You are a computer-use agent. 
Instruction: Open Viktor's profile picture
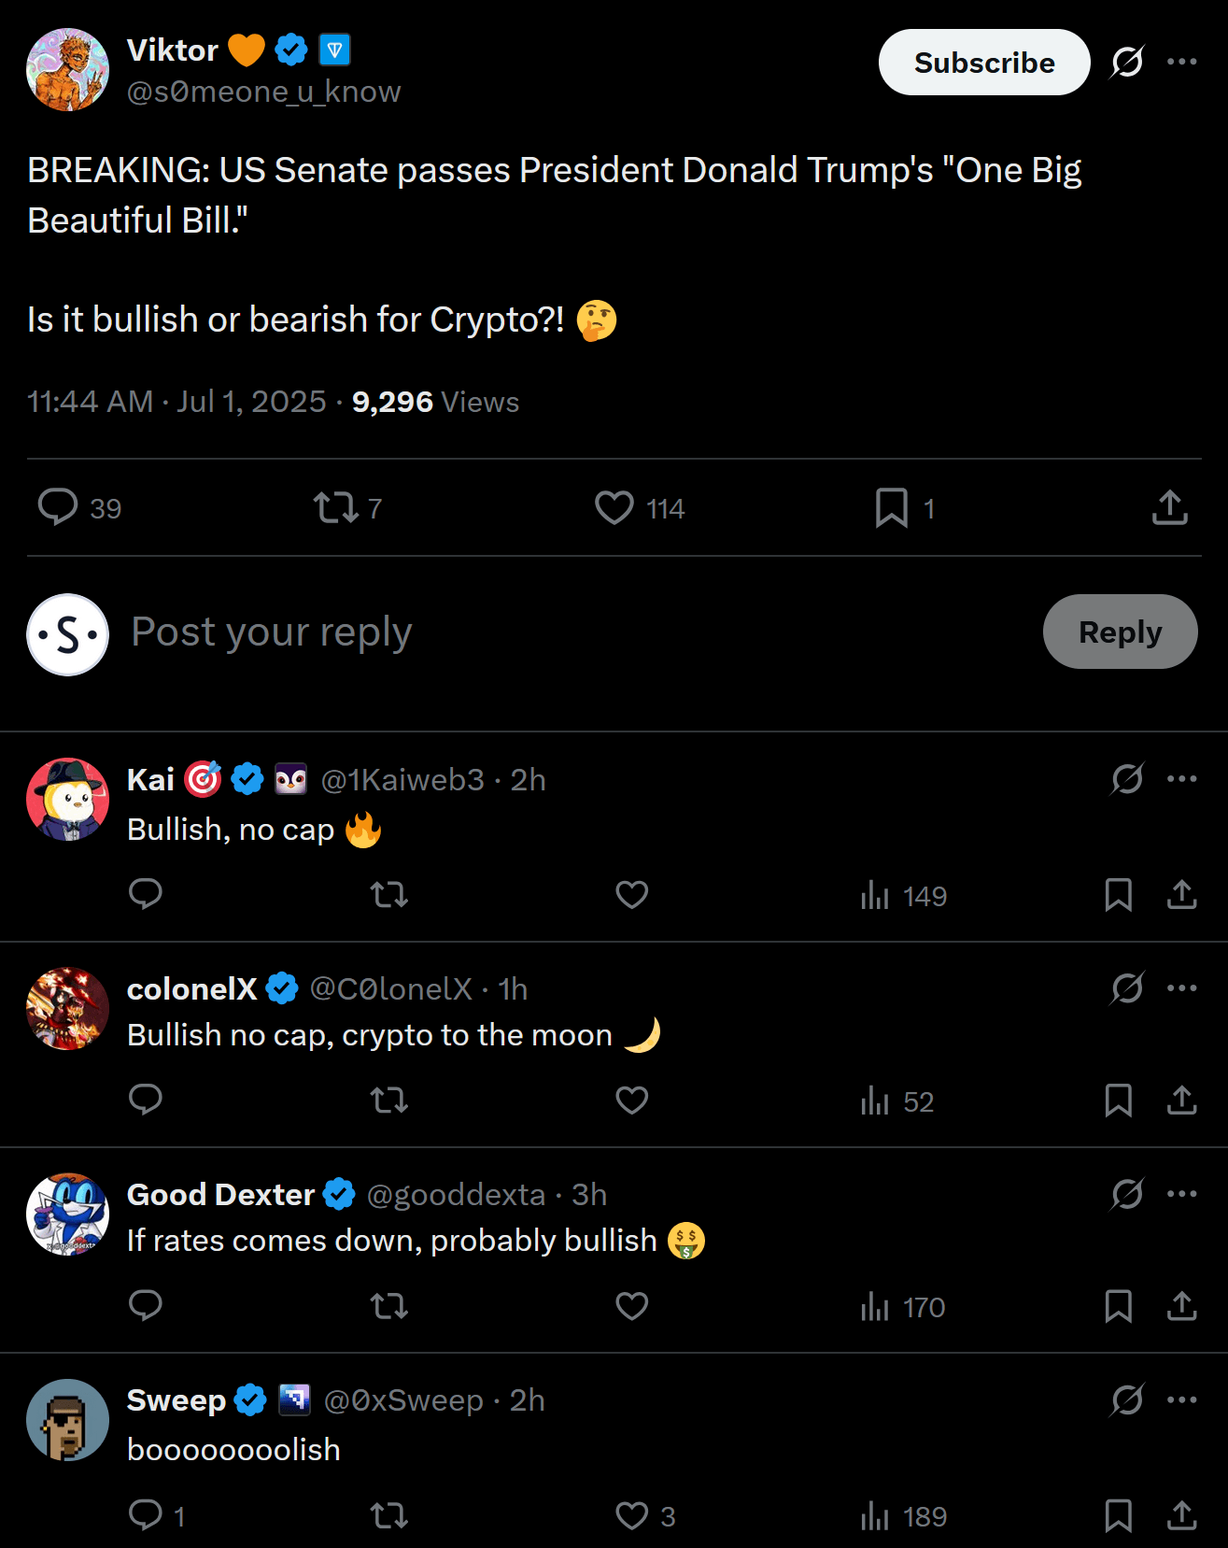click(x=68, y=70)
